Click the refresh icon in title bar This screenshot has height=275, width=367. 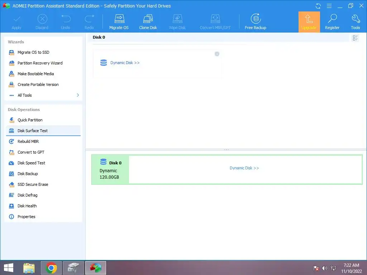(x=318, y=6)
